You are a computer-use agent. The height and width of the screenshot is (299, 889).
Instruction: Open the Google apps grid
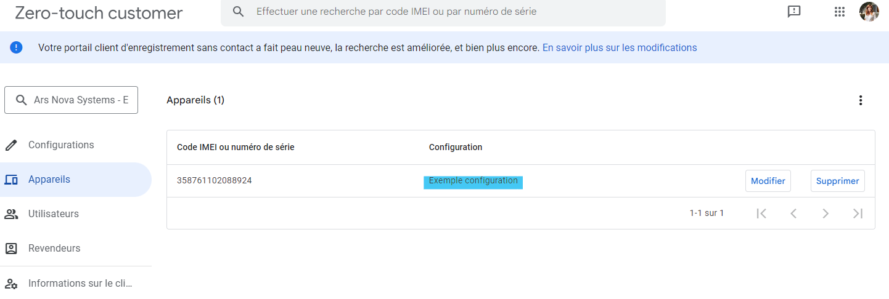point(839,12)
